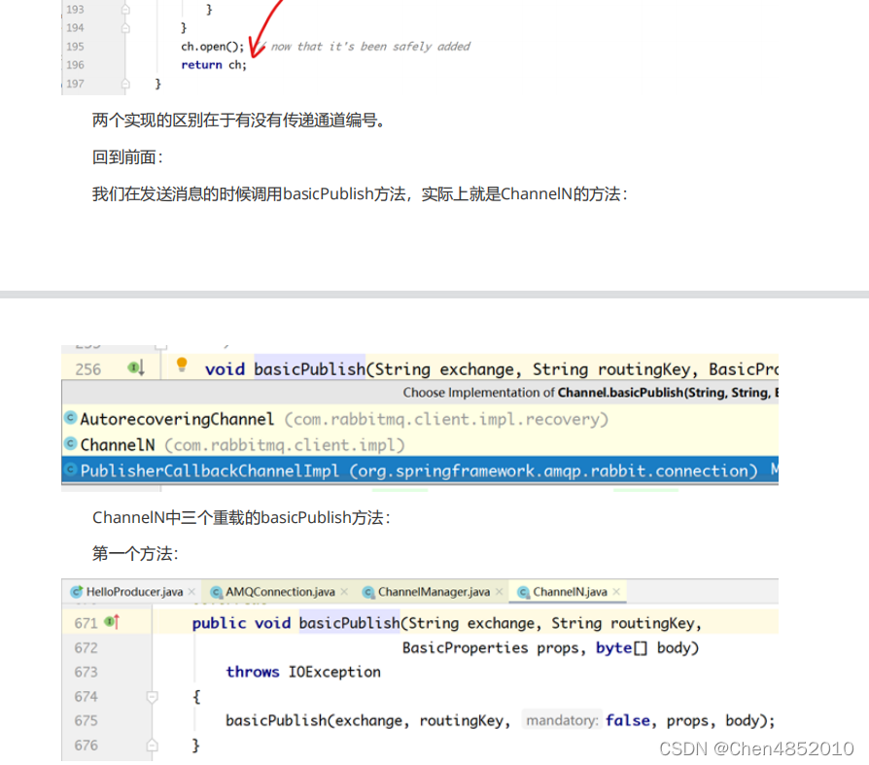This screenshot has width=869, height=765.
Task: Click the ChannelN.java file icon
Action: pos(523,592)
